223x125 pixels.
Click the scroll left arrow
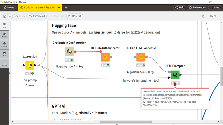(x=12, y=122)
